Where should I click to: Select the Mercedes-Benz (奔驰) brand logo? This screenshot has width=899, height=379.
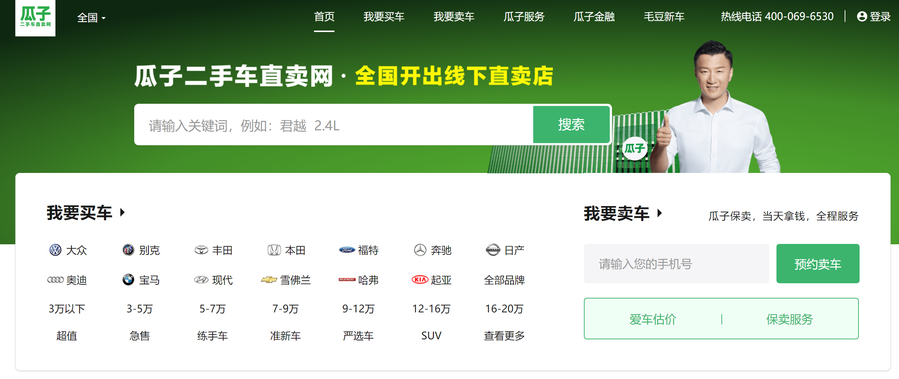point(420,250)
